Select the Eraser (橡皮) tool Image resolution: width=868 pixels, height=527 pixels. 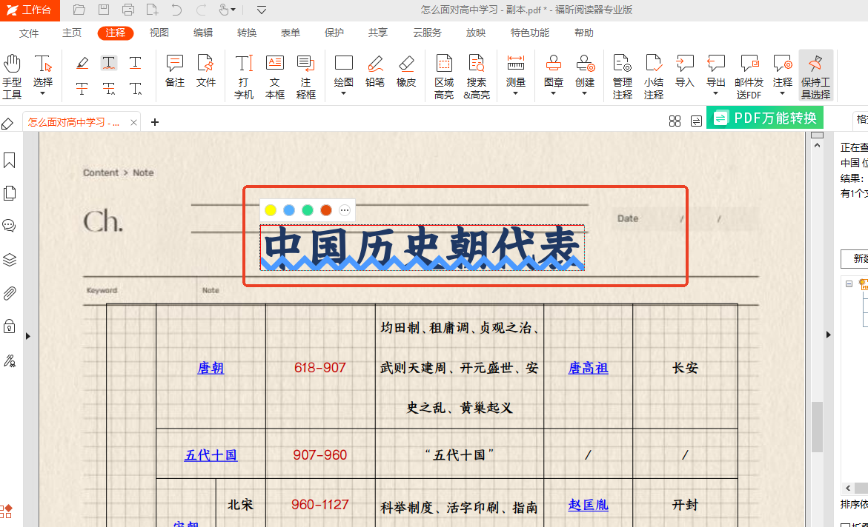[406, 70]
